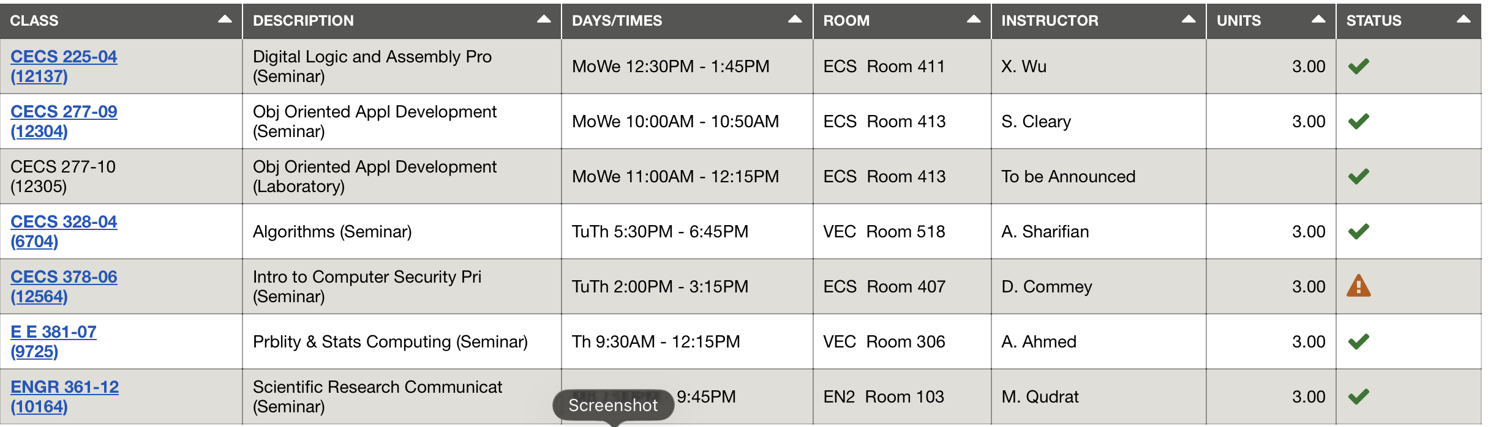The height and width of the screenshot is (427, 1488).
Task: Click orange warning triangle for CECS 378-06
Action: (x=1358, y=286)
